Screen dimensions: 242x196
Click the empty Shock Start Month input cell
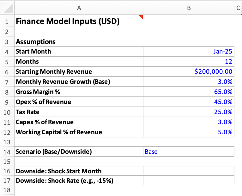tap(189, 171)
